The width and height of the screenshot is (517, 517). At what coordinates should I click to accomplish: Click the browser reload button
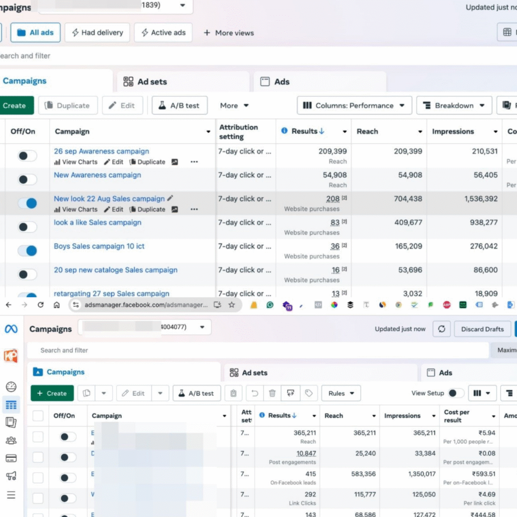click(x=40, y=304)
